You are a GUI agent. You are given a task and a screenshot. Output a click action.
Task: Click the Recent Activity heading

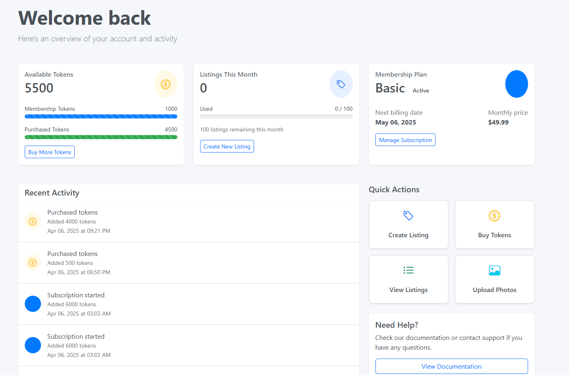(52, 193)
